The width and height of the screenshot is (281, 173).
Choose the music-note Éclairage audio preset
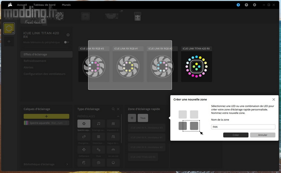click(x=99, y=123)
